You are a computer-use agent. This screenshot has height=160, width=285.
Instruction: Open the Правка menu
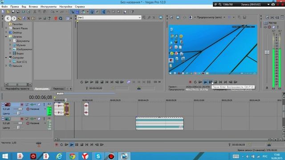coord(15,7)
